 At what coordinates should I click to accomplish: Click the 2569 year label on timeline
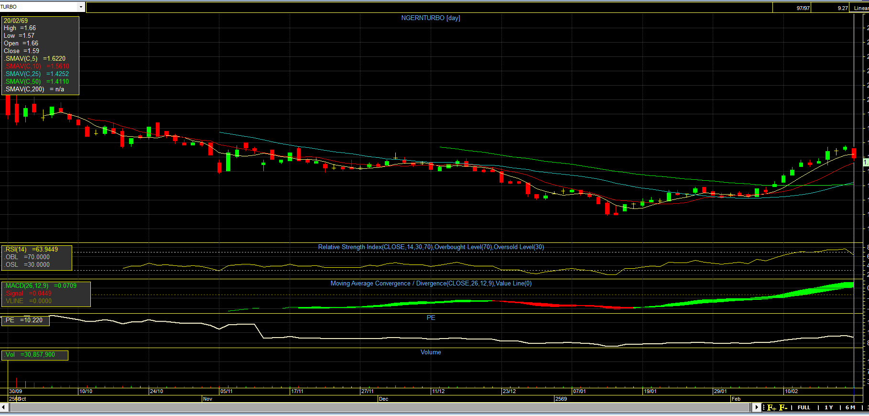561,399
